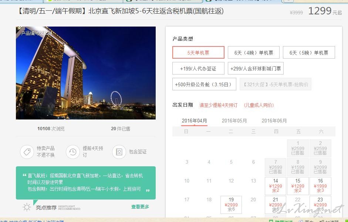The width and height of the screenshot is (348, 222).
Task: Select the 6天（5晚）单机票 option
Action: [309, 52]
